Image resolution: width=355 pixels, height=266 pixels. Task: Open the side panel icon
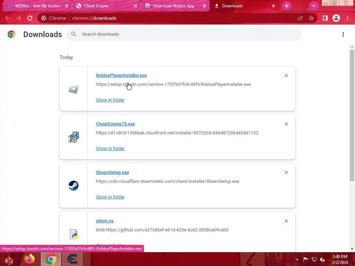tap(325, 18)
